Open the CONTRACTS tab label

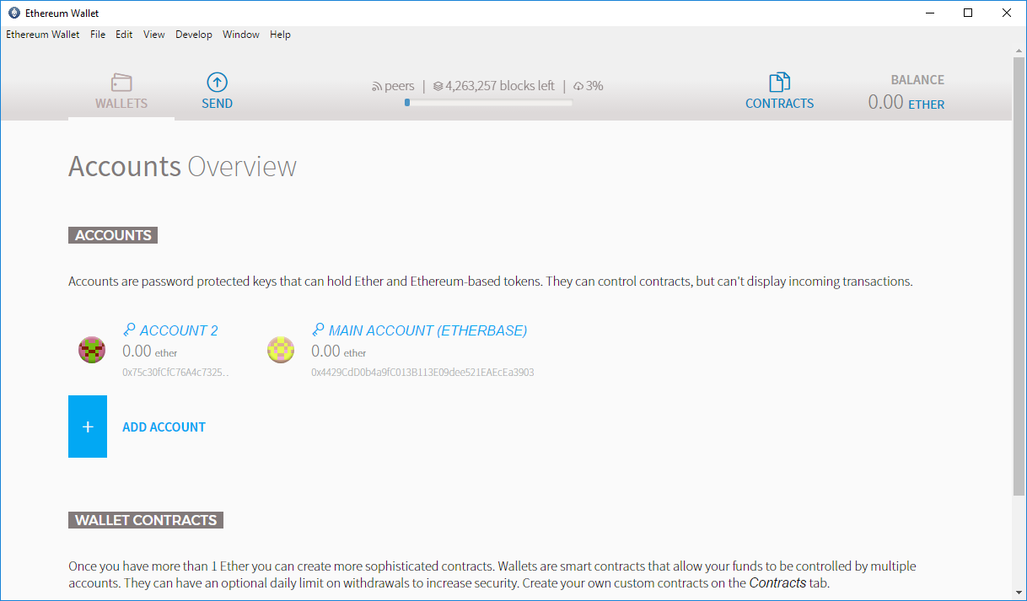(780, 104)
